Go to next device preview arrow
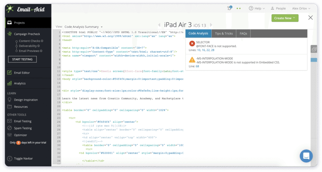Image resolution: width=322 pixels, height=172 pixels. tap(211, 25)
